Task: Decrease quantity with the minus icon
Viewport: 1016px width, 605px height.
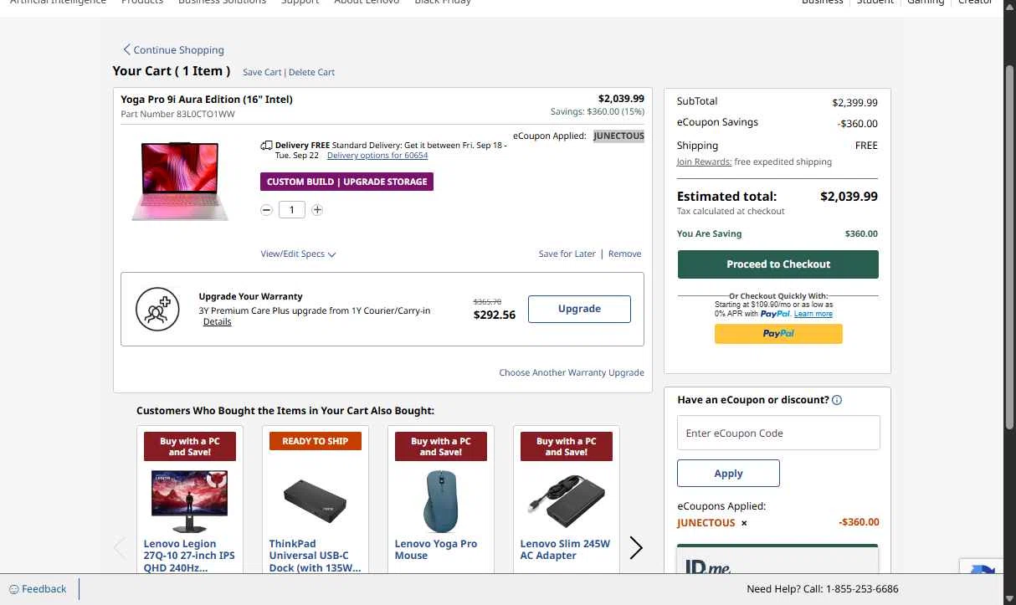Action: (x=266, y=210)
